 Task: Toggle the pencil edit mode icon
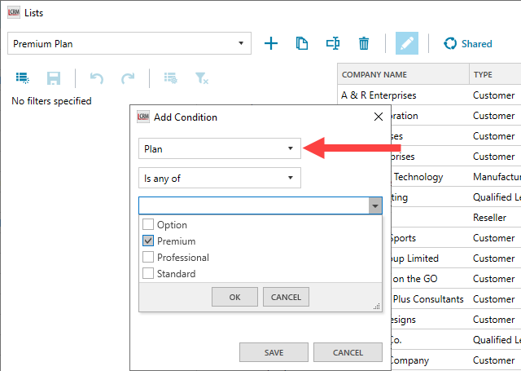(406, 43)
